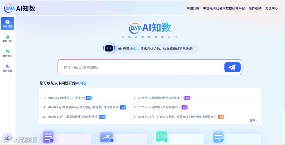Viewport: 285px width, 145px height.
Task: Click the AI问答 heading text
Action: pyautogui.click(x=81, y=83)
